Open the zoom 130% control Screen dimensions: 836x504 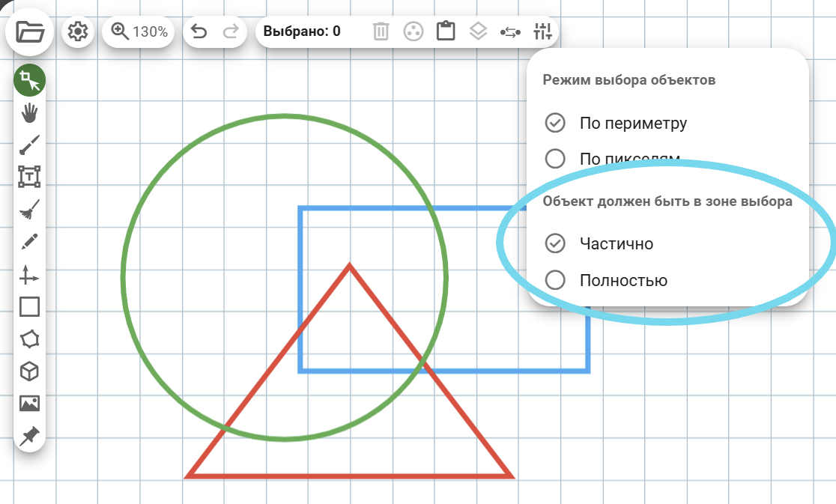139,31
